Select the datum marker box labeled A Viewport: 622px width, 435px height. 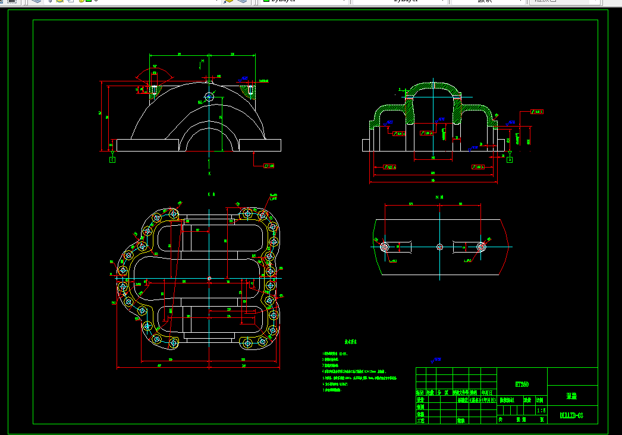[x=510, y=160]
